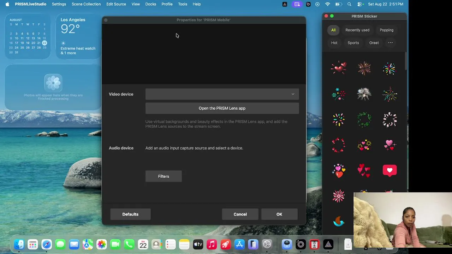Switch to the Sports sticker tab
This screenshot has height=254, width=452.
(353, 43)
